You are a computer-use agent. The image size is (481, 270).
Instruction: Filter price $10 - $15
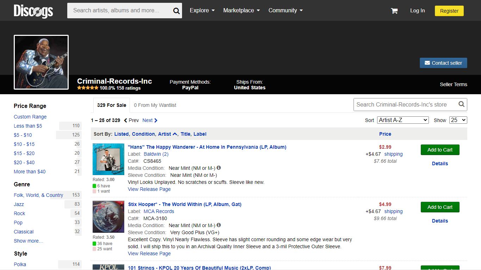pyautogui.click(x=24, y=144)
